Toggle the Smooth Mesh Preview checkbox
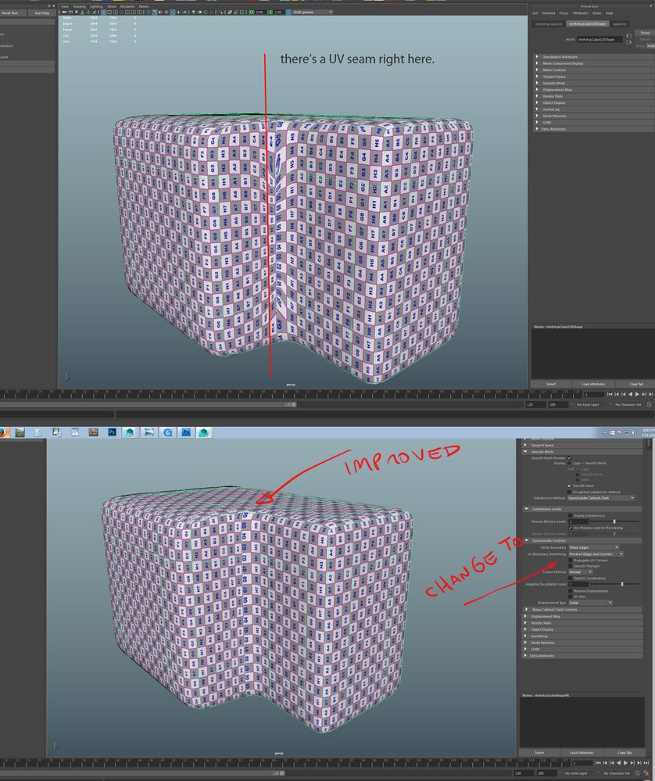Image resolution: width=655 pixels, height=781 pixels. 569,458
